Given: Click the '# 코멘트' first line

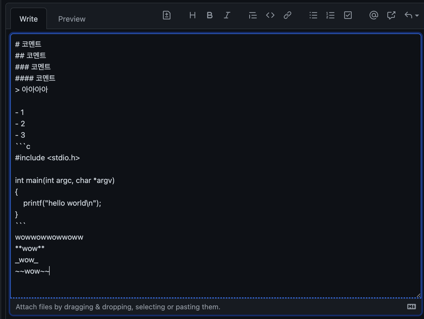Looking at the screenshot, I should point(28,44).
